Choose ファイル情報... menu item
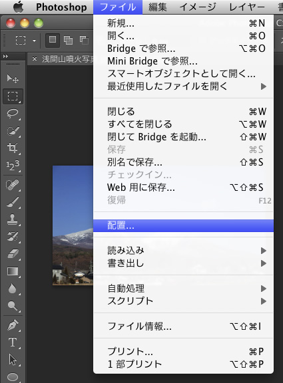This screenshot has height=383, width=283. [183, 326]
